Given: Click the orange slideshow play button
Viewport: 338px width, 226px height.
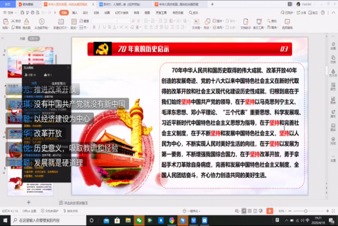Looking at the screenshot, I should (x=270, y=211).
